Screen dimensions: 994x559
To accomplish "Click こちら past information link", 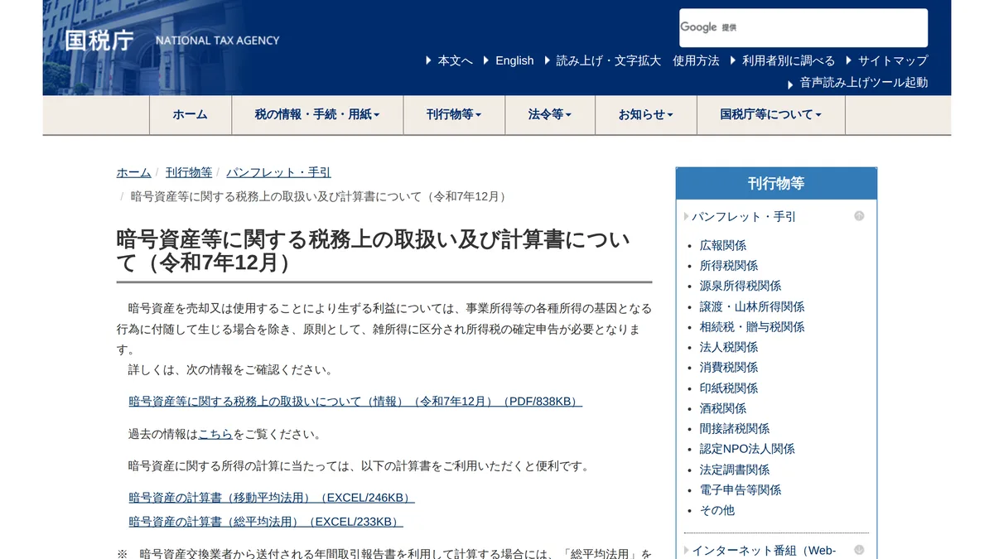I will point(215,434).
